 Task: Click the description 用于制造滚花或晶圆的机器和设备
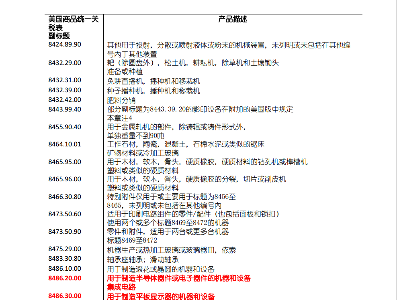(160, 270)
